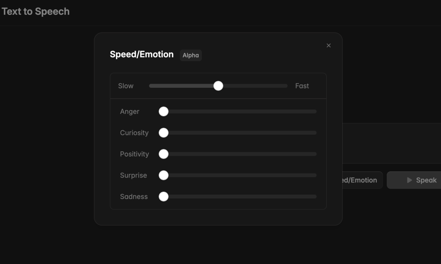Viewport: 441px width, 264px height.
Task: Select the Curiosity slider knob
Action: coord(164,133)
